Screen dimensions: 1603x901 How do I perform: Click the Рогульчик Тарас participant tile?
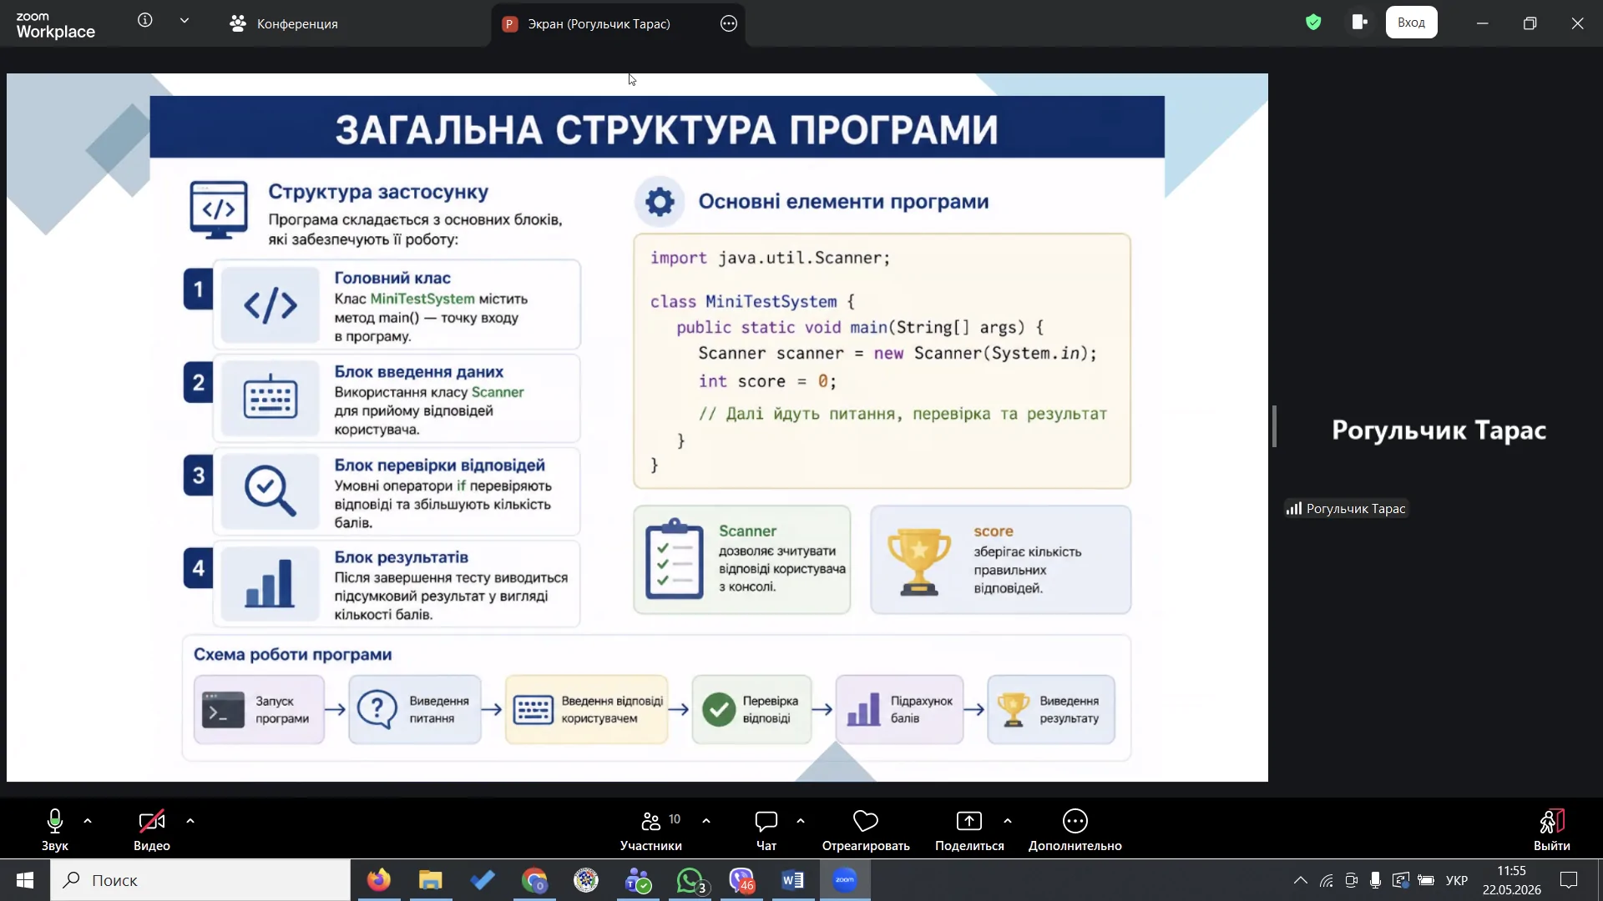[x=1439, y=430]
